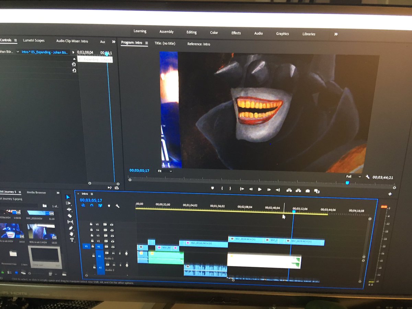Go to Out point

click(278, 190)
